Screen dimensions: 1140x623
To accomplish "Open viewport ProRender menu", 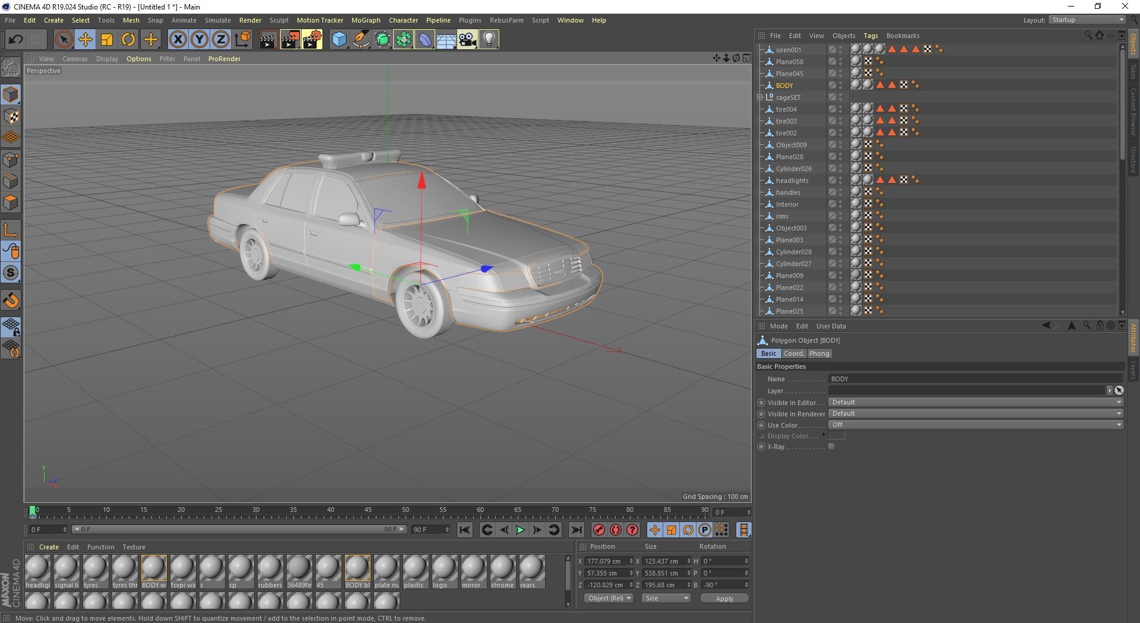I will pos(224,59).
